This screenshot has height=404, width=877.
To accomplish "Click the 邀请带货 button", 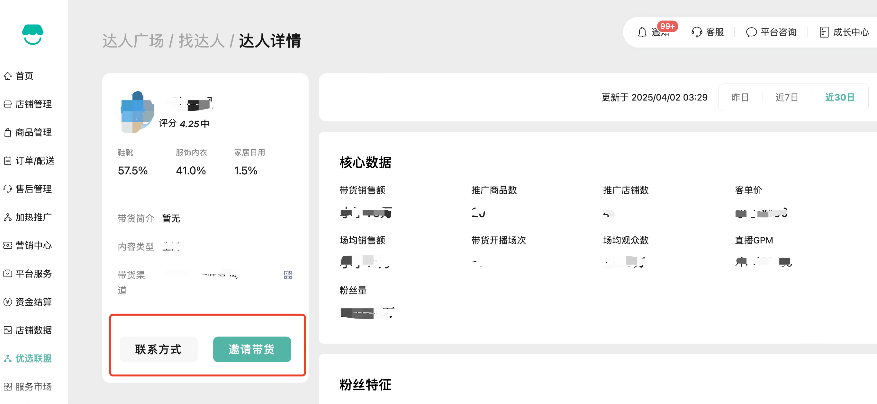I will 252,349.
